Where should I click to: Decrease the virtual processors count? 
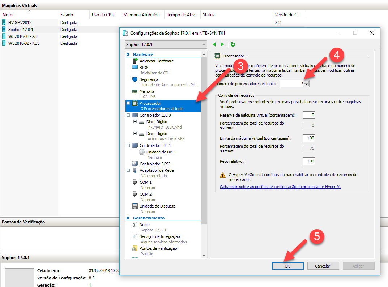pyautogui.click(x=306, y=85)
